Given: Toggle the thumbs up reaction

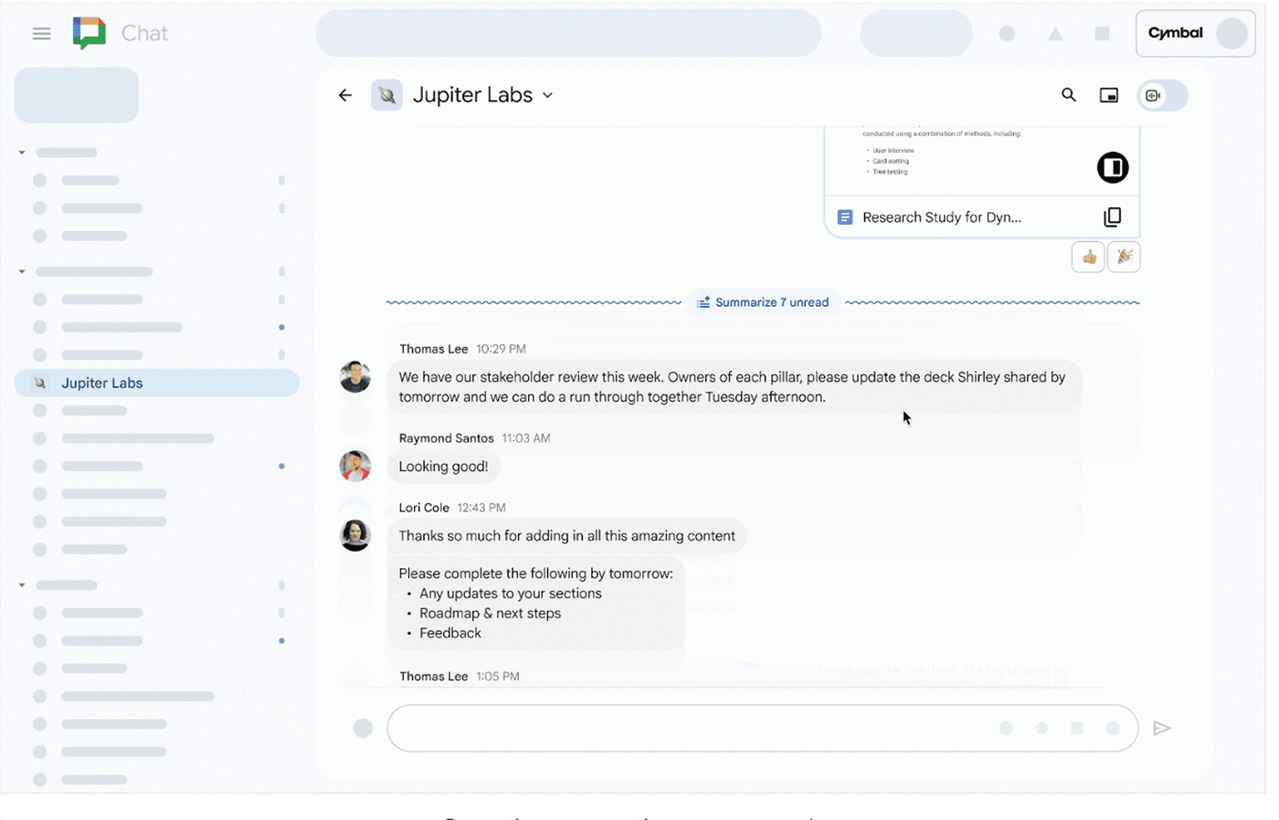Looking at the screenshot, I should tap(1088, 258).
